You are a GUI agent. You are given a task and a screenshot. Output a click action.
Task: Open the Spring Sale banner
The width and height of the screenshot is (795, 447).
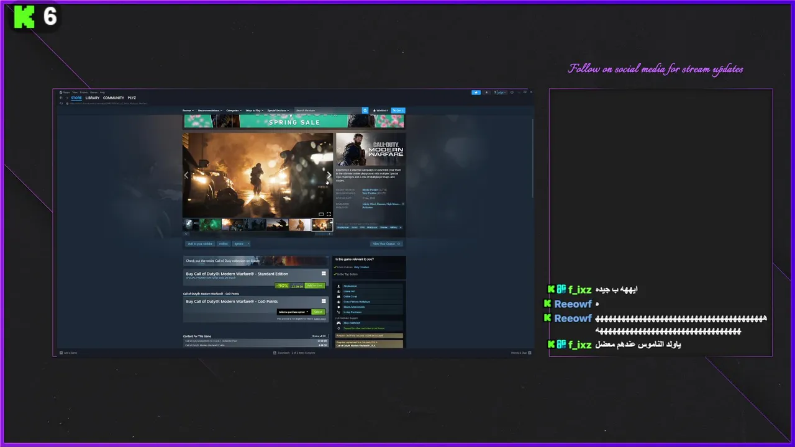pyautogui.click(x=294, y=121)
